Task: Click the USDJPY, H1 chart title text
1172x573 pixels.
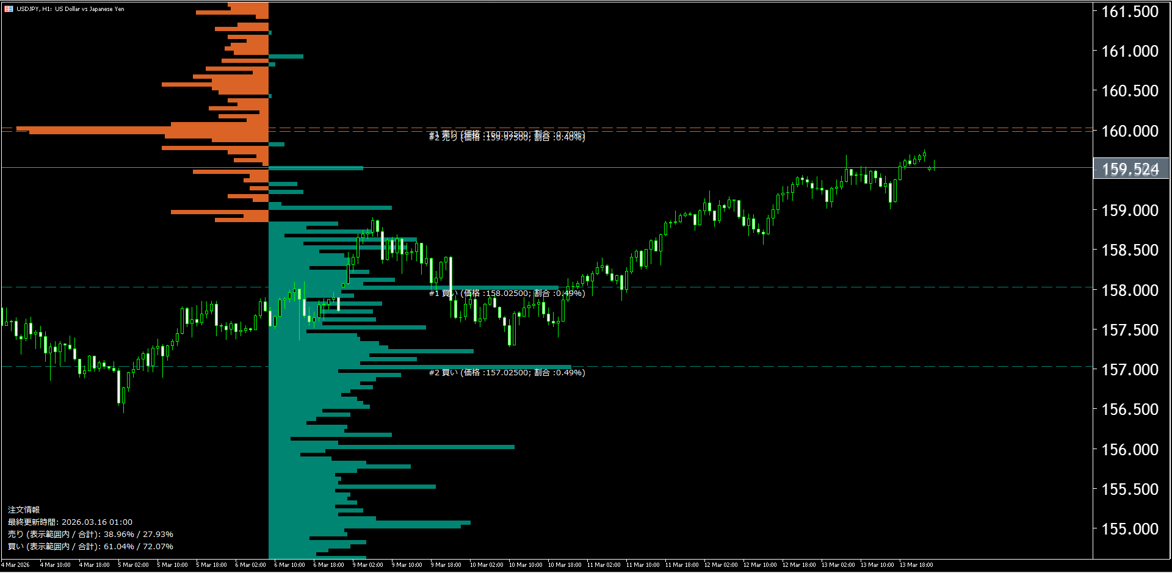Action: (70, 9)
